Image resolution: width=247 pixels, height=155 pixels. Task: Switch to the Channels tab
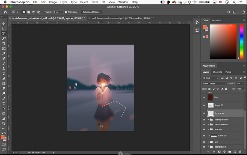pos(217,72)
